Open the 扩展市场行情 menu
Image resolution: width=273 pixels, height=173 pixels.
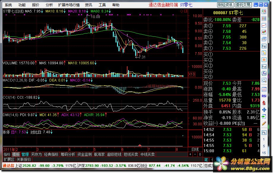click(69, 5)
